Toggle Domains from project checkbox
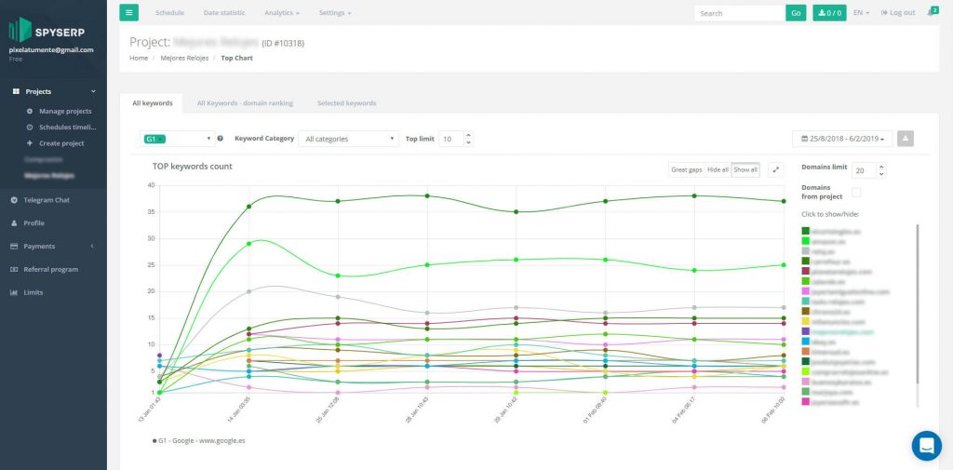 click(856, 193)
